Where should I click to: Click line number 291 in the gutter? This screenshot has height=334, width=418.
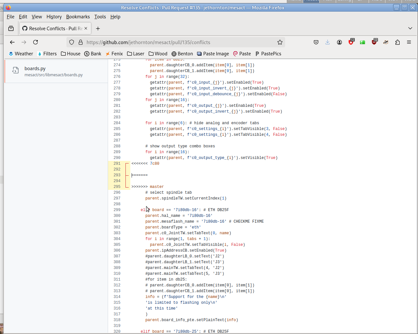(117, 163)
